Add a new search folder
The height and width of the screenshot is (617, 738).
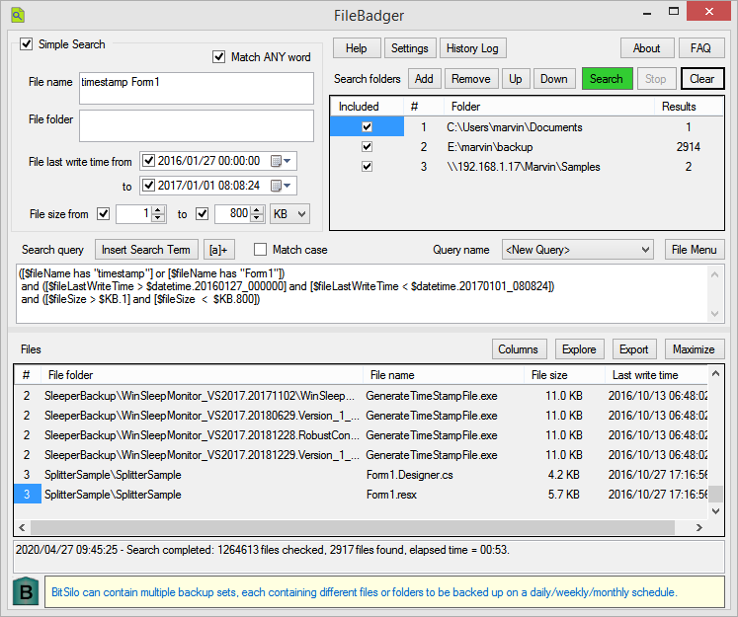coord(424,79)
